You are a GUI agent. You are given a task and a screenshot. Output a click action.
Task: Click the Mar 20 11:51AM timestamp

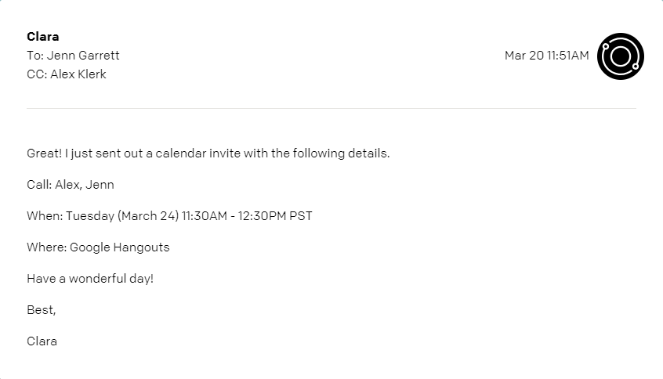pyautogui.click(x=546, y=56)
